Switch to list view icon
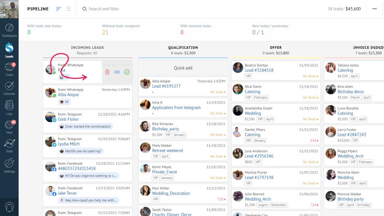 [69, 9]
